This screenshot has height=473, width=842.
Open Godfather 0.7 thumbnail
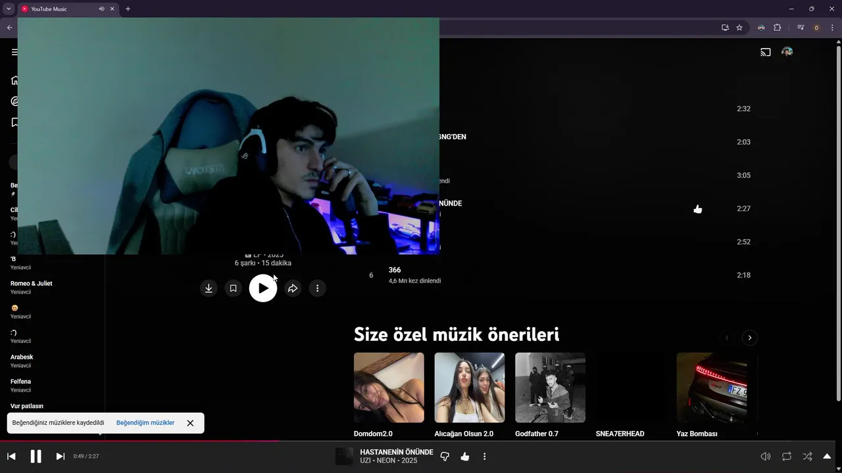[550, 388]
